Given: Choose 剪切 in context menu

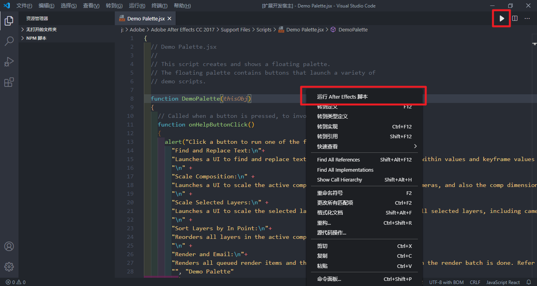Looking at the screenshot, I should pyautogui.click(x=364, y=246).
